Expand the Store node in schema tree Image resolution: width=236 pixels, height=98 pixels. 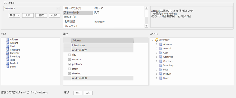(156, 78)
